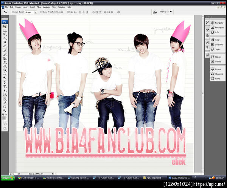Open the Auto-Select Group dropdown

(x=31, y=12)
